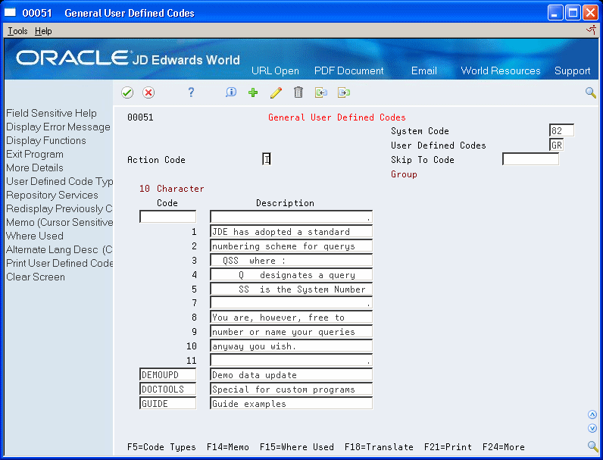Click the GUIDE code field
603x460 pixels.
pos(167,403)
